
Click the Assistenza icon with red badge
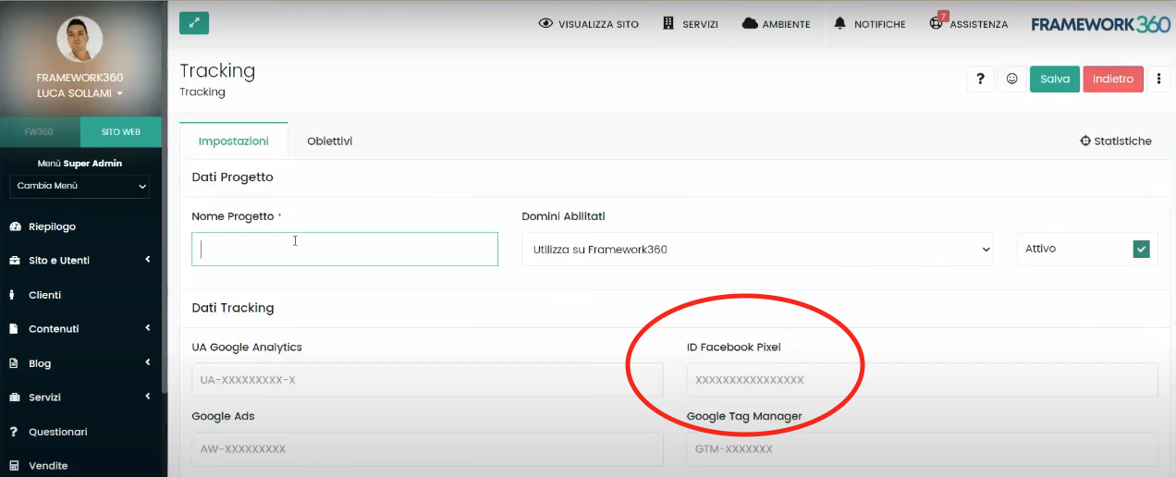937,22
